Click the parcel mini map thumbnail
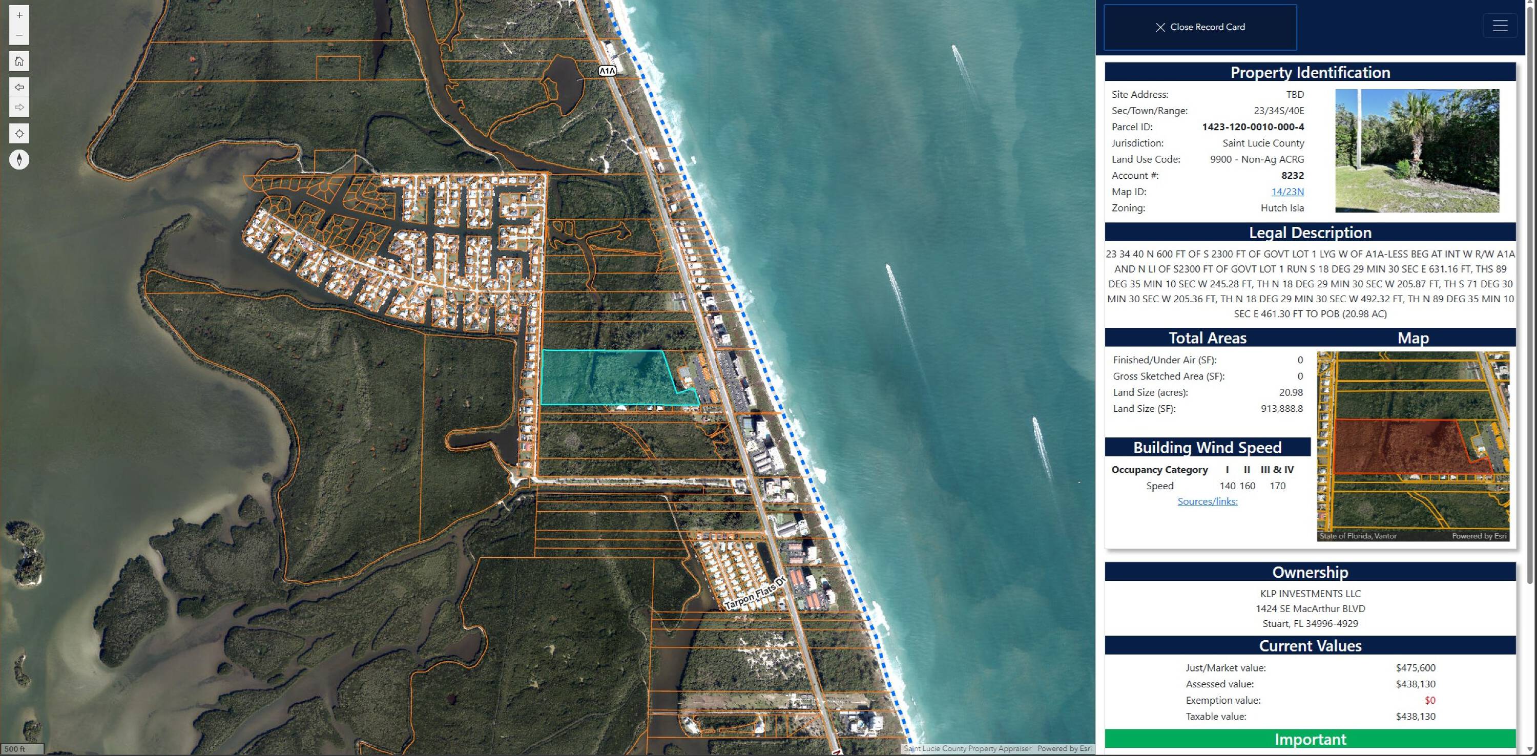Image resolution: width=1537 pixels, height=756 pixels. [1413, 446]
